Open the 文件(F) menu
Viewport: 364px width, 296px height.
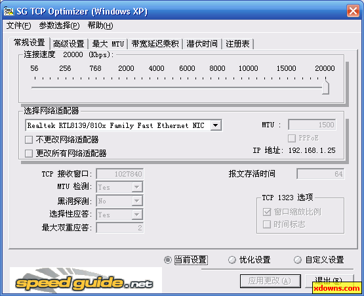coord(18,26)
